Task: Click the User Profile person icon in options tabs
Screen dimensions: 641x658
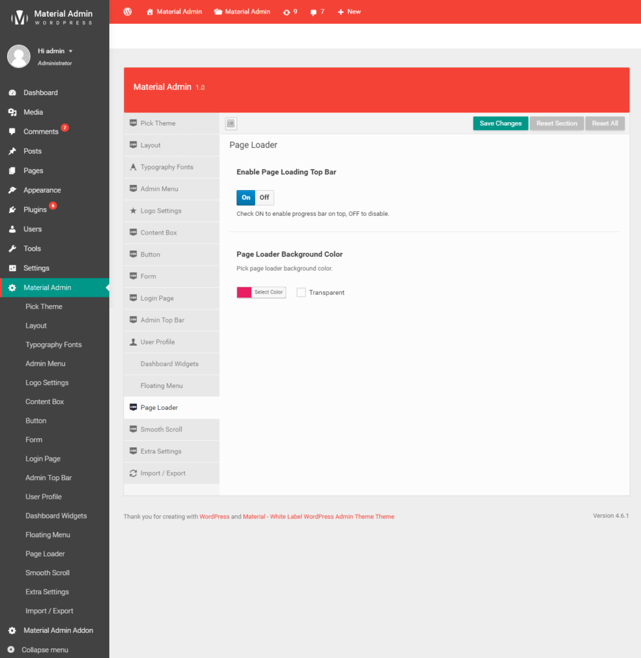Action: (x=133, y=342)
